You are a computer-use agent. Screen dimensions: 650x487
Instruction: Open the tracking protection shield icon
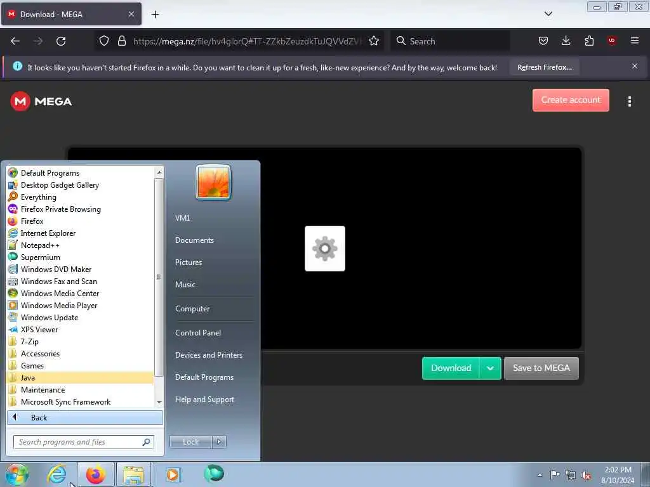click(x=104, y=41)
